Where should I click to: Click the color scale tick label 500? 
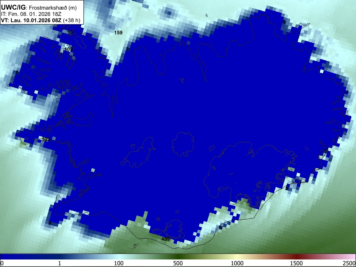pyautogui.click(x=178, y=263)
